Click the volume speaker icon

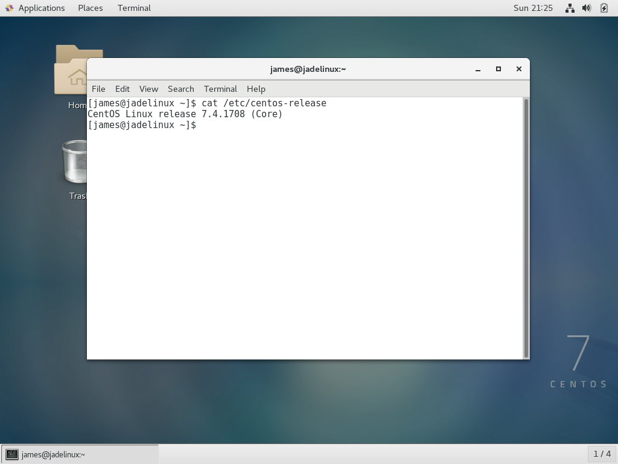click(x=587, y=8)
